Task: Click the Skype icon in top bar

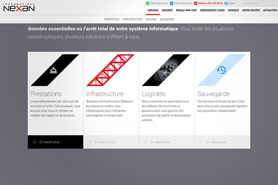Action: click(226, 3)
